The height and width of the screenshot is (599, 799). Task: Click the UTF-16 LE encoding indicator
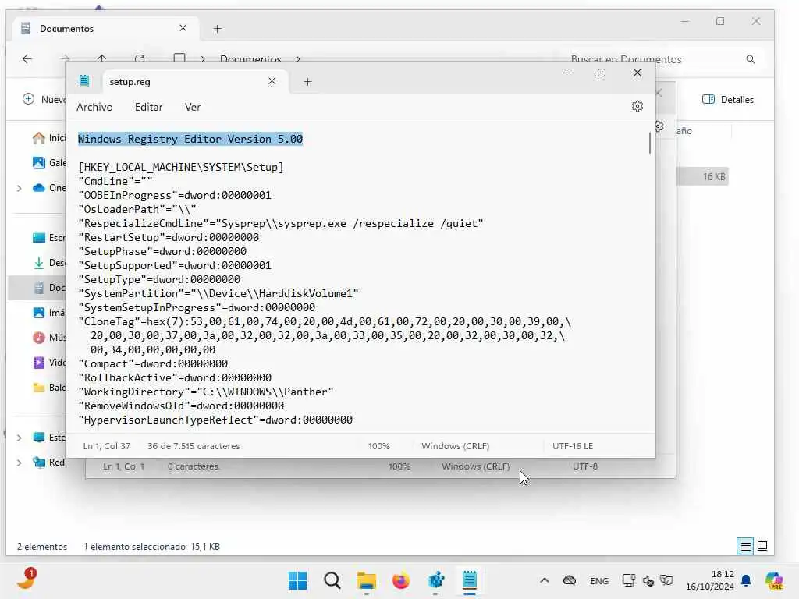573,446
